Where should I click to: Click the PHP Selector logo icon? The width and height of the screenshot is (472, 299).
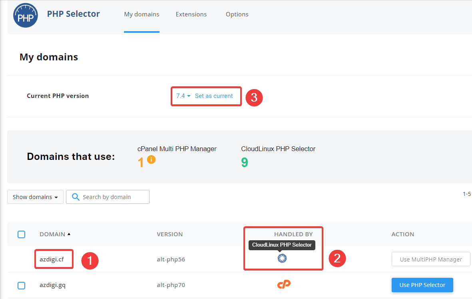click(26, 15)
